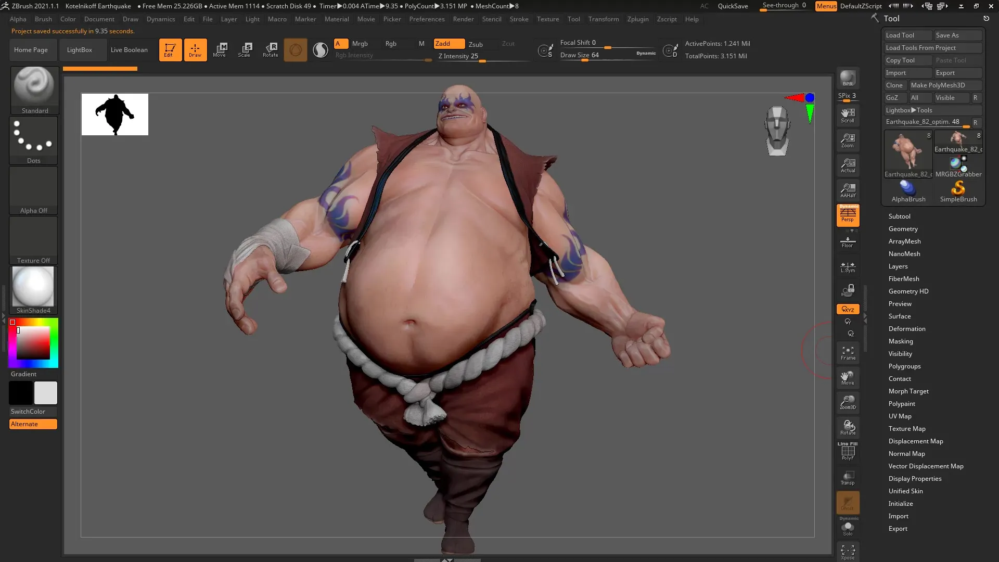Click the Home Page button
Image resolution: width=999 pixels, height=562 pixels.
point(31,50)
